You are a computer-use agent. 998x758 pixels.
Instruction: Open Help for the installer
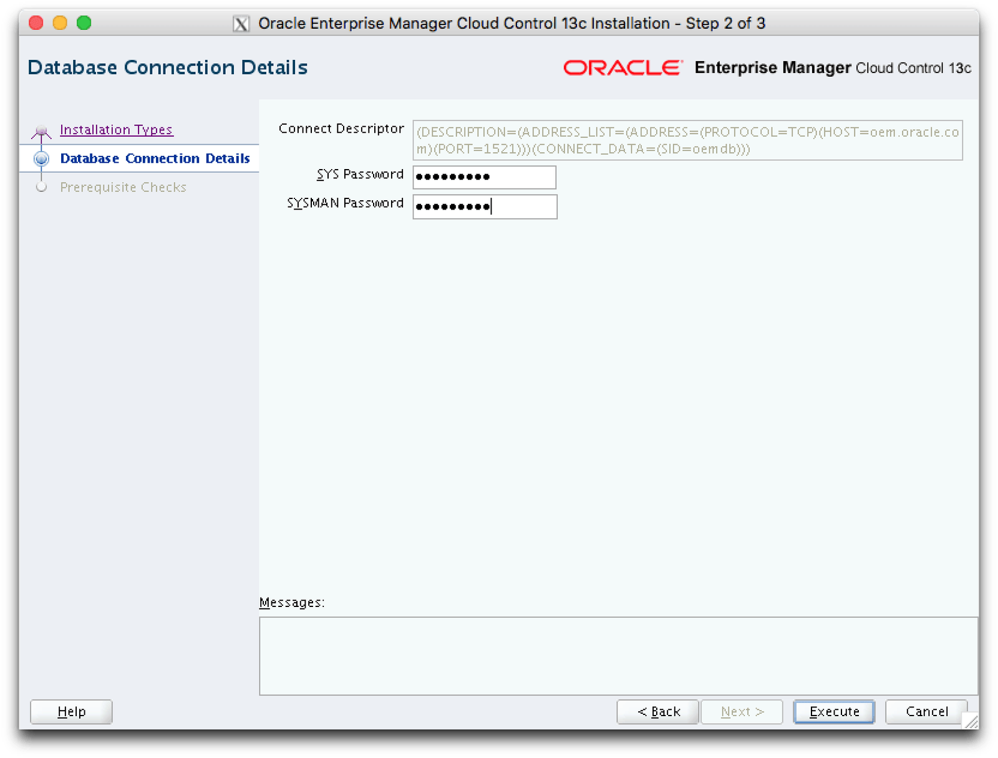pyautogui.click(x=71, y=712)
